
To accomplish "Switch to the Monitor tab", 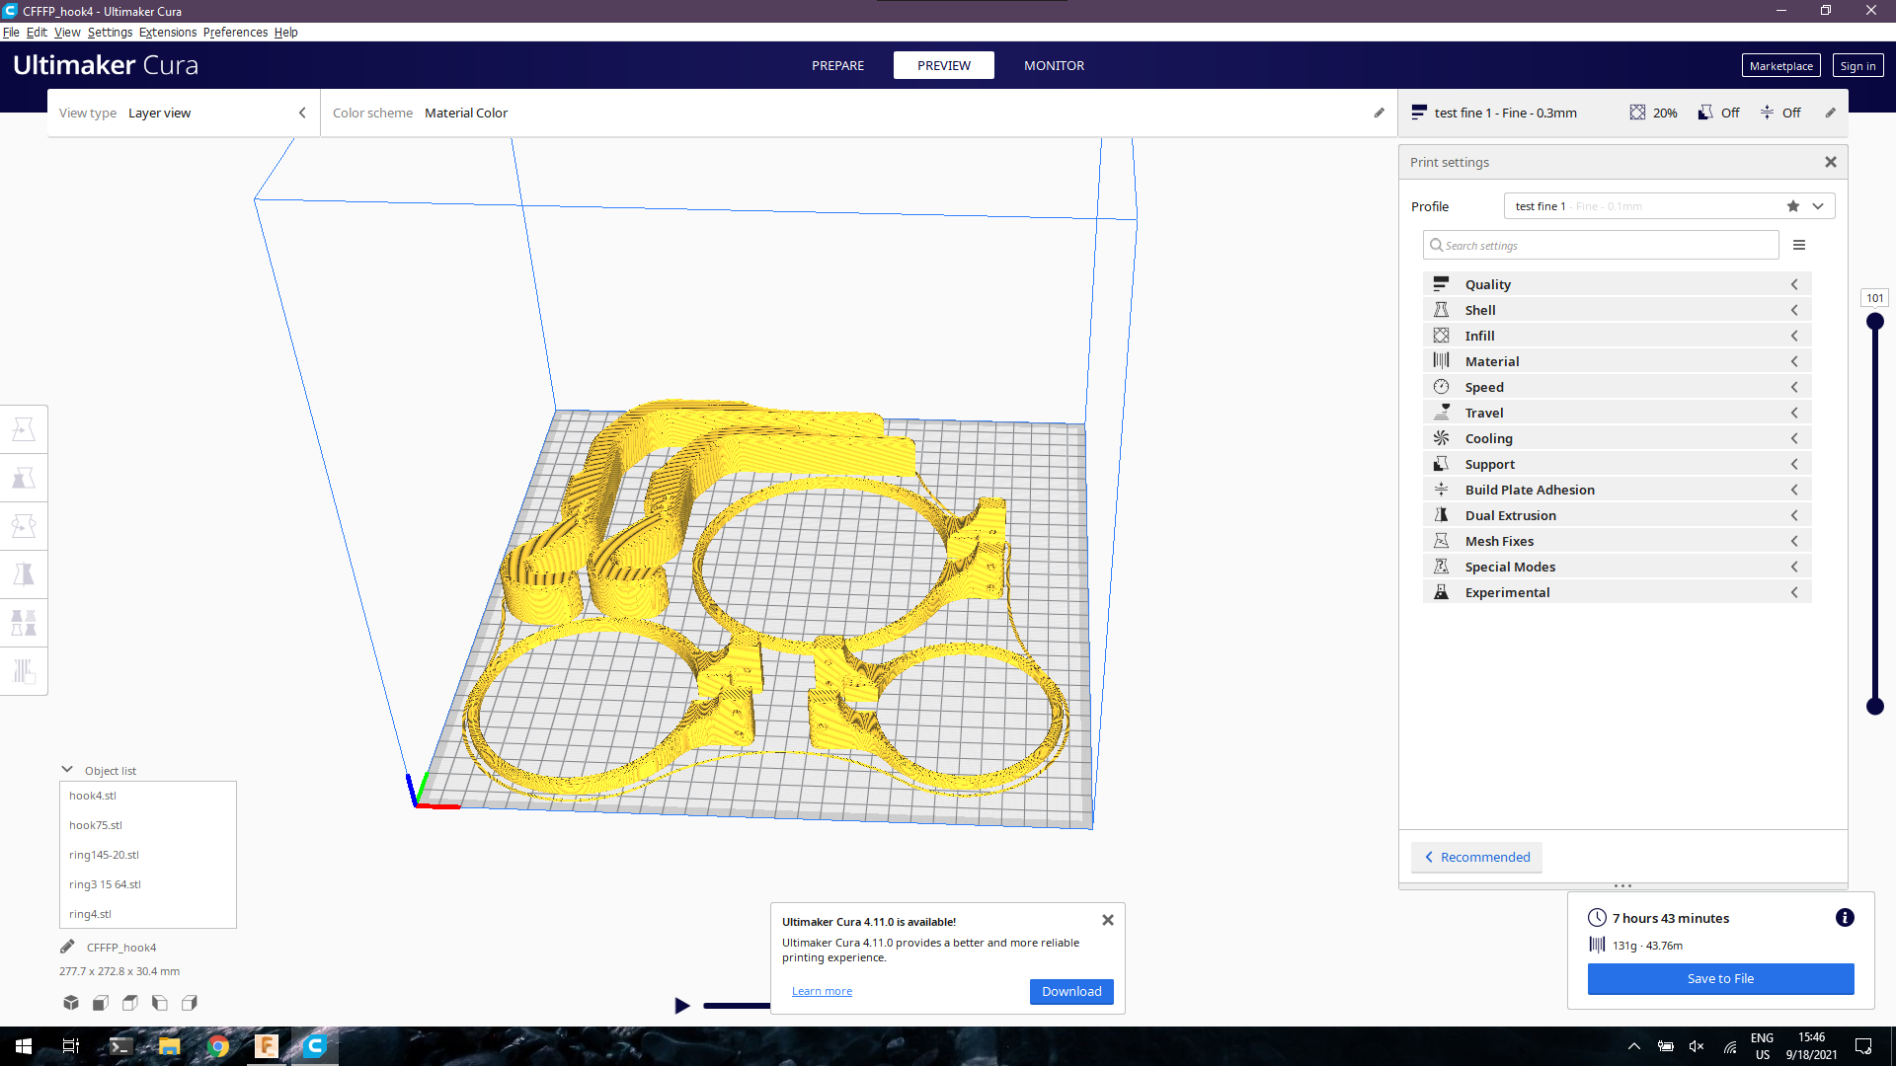I will (x=1054, y=65).
